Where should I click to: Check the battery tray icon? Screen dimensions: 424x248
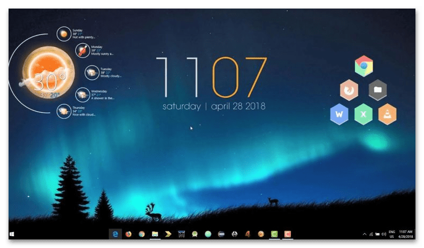(x=377, y=234)
